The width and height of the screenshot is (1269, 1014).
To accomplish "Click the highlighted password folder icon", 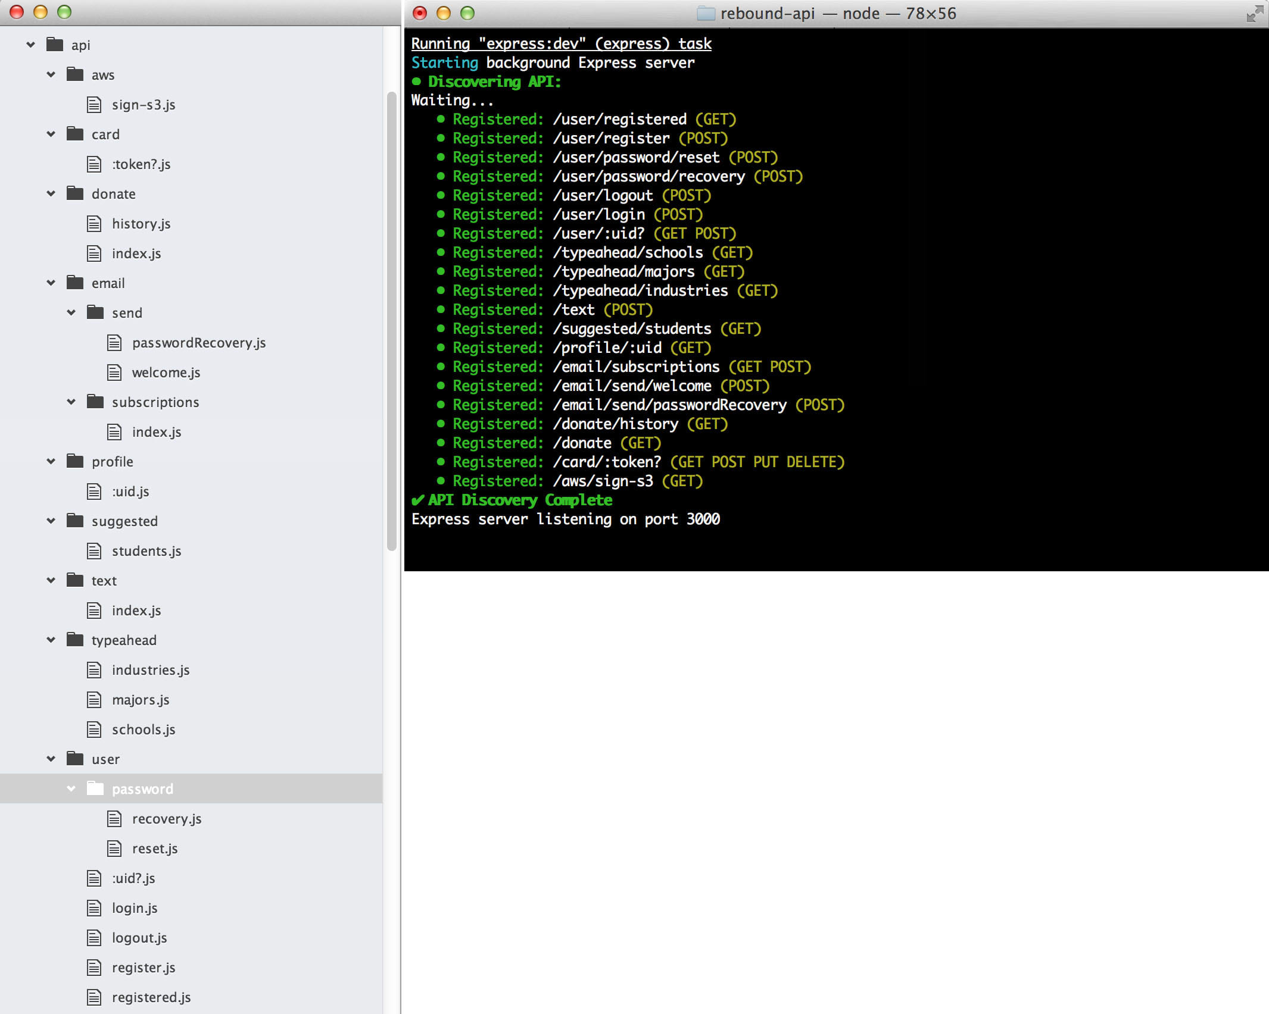I will coord(95,788).
